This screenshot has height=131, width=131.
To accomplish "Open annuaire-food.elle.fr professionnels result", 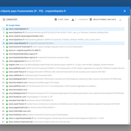I will [31, 101].
